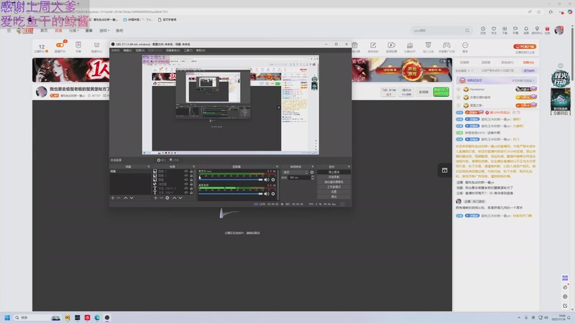Click the Windows Start button

pos(7,317)
